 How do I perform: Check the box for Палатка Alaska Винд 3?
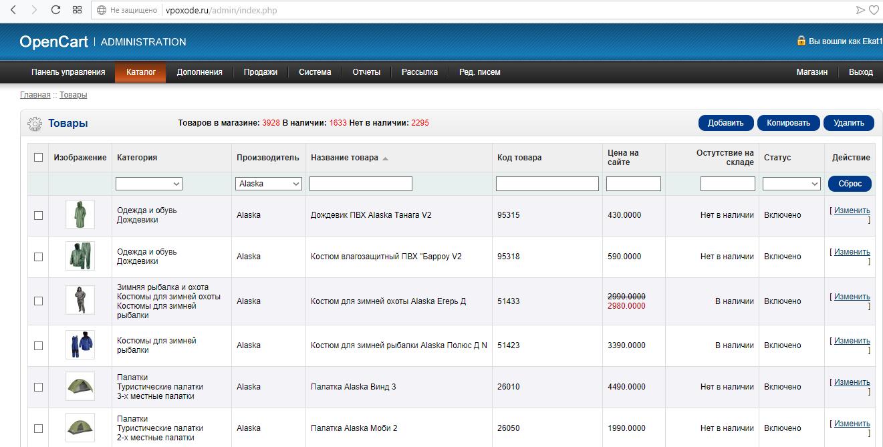(38, 387)
